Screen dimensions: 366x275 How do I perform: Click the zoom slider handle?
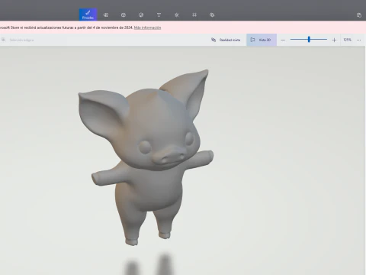[309, 39]
